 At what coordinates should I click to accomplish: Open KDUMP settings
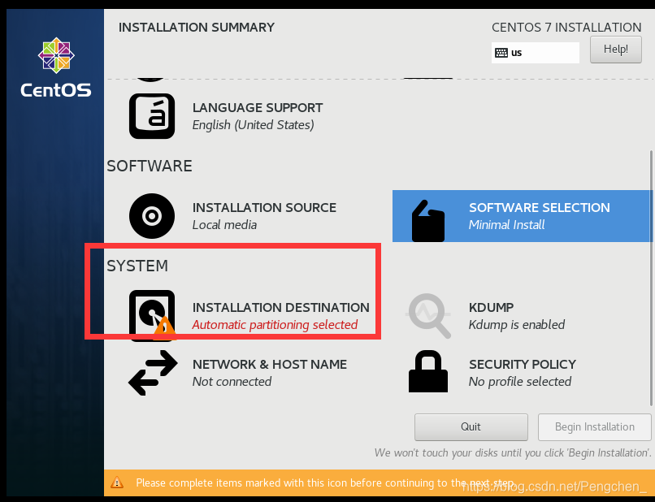485,316
